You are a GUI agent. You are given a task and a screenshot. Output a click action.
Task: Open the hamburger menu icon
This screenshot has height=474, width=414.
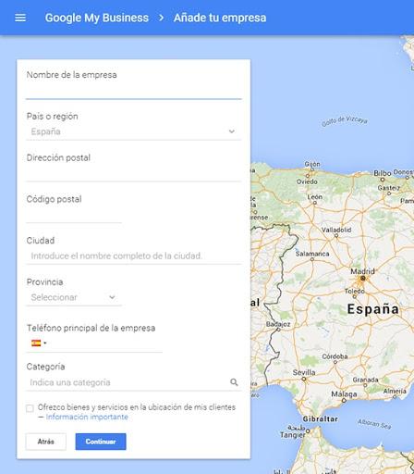click(x=20, y=18)
